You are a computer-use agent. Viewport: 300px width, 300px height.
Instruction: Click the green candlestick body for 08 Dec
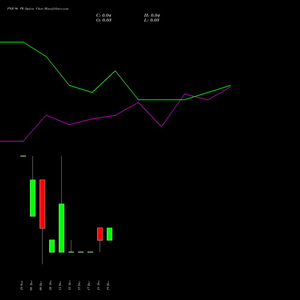tap(33, 198)
